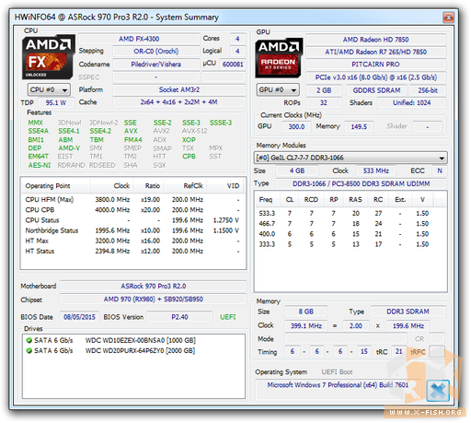Click the AMD 970 (RX980) chipset field
Viewport: 471px width, 423px height.
[x=154, y=300]
